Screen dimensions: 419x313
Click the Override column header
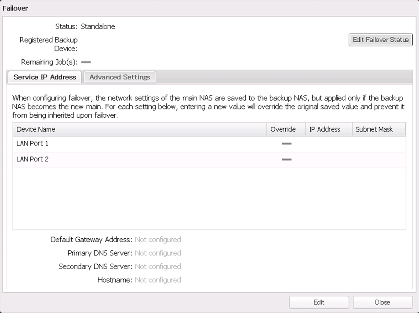click(x=283, y=129)
